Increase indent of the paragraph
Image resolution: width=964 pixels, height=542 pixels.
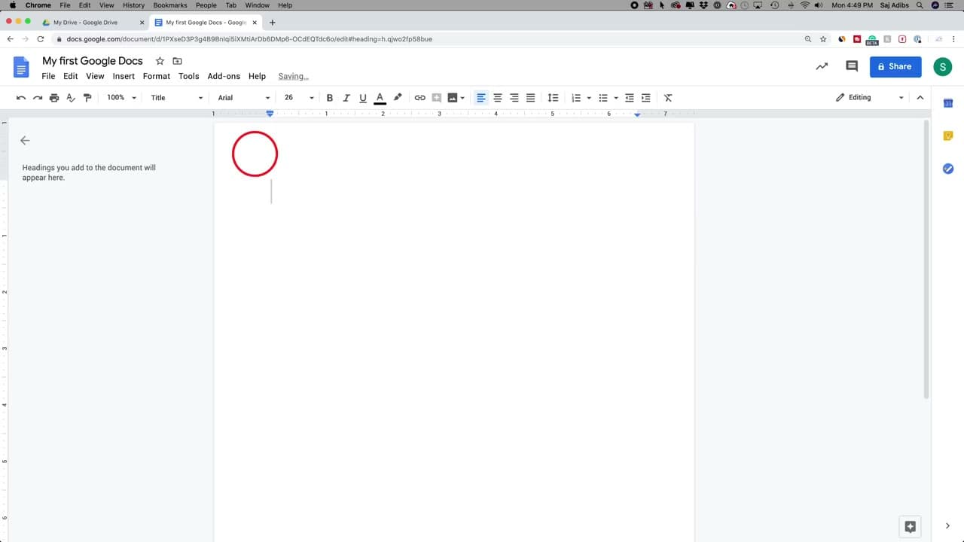click(645, 98)
